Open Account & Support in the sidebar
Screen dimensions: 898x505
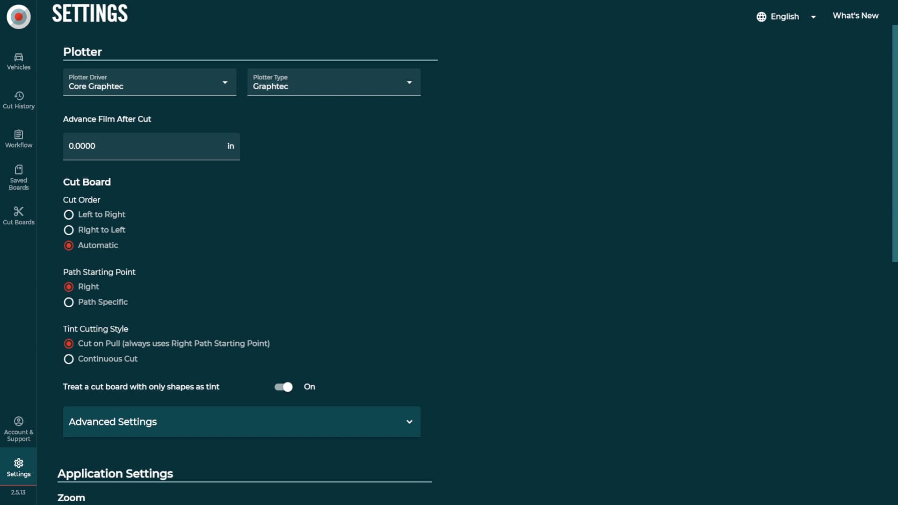tap(18, 427)
